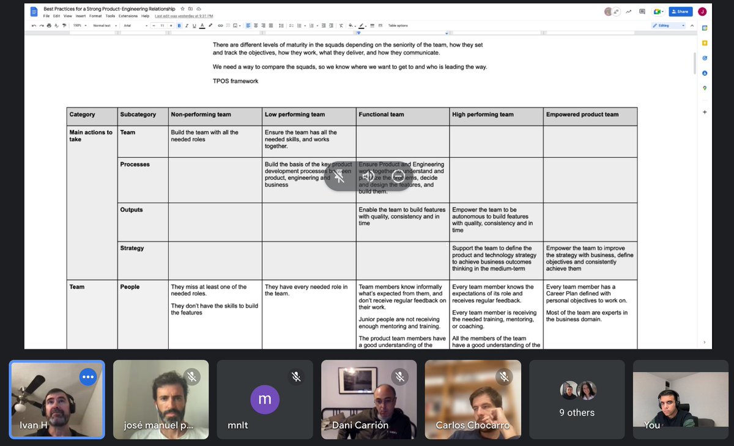Click the font size 11 field
The image size is (734, 446).
162,26
